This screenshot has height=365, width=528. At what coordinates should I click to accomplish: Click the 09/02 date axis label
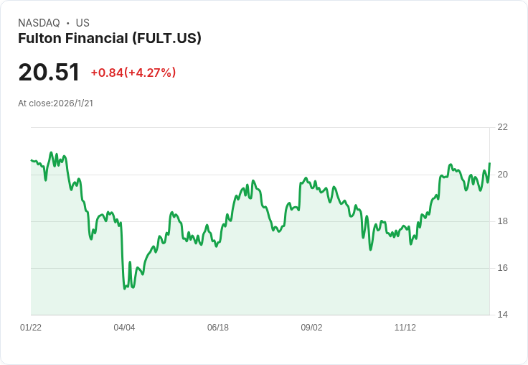[x=311, y=328]
